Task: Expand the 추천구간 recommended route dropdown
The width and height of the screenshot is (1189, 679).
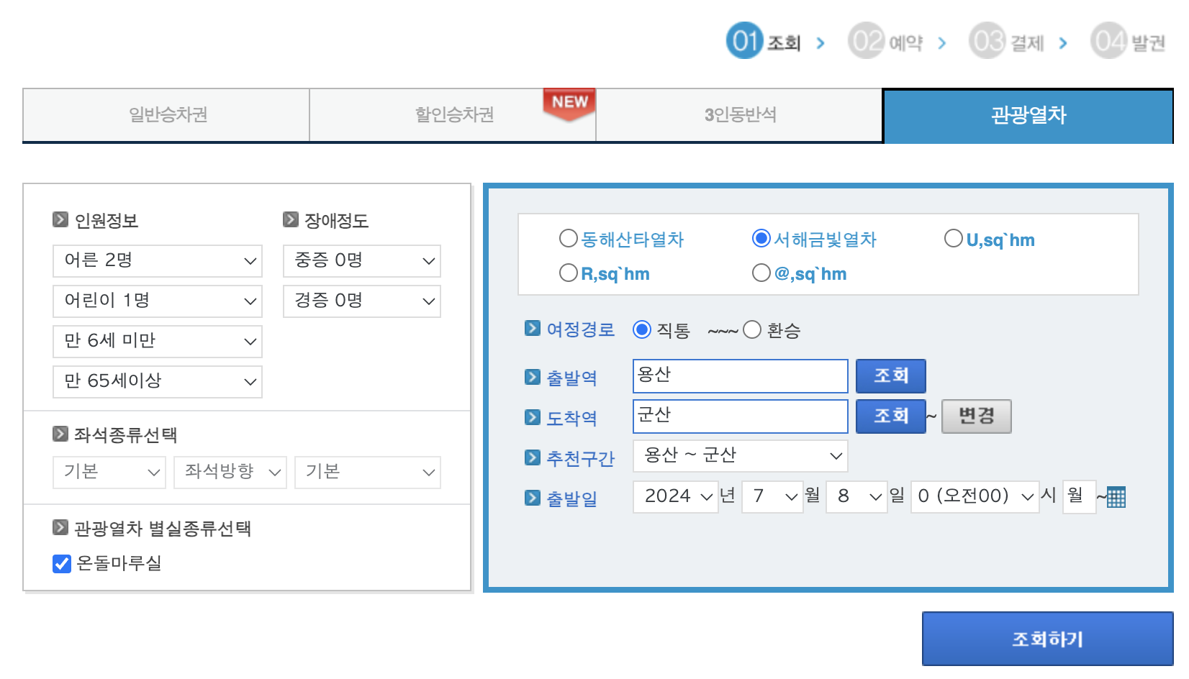Action: pyautogui.click(x=740, y=455)
